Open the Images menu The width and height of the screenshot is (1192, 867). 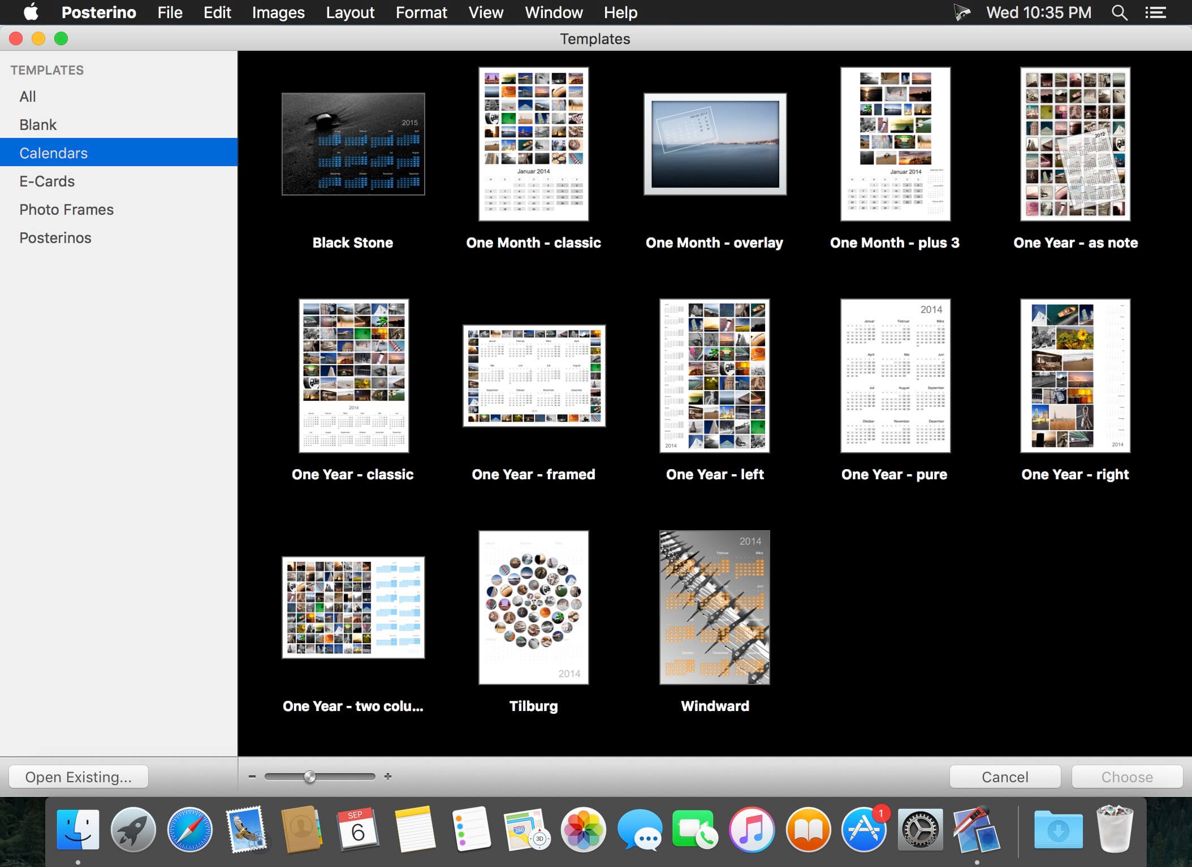coord(278,12)
